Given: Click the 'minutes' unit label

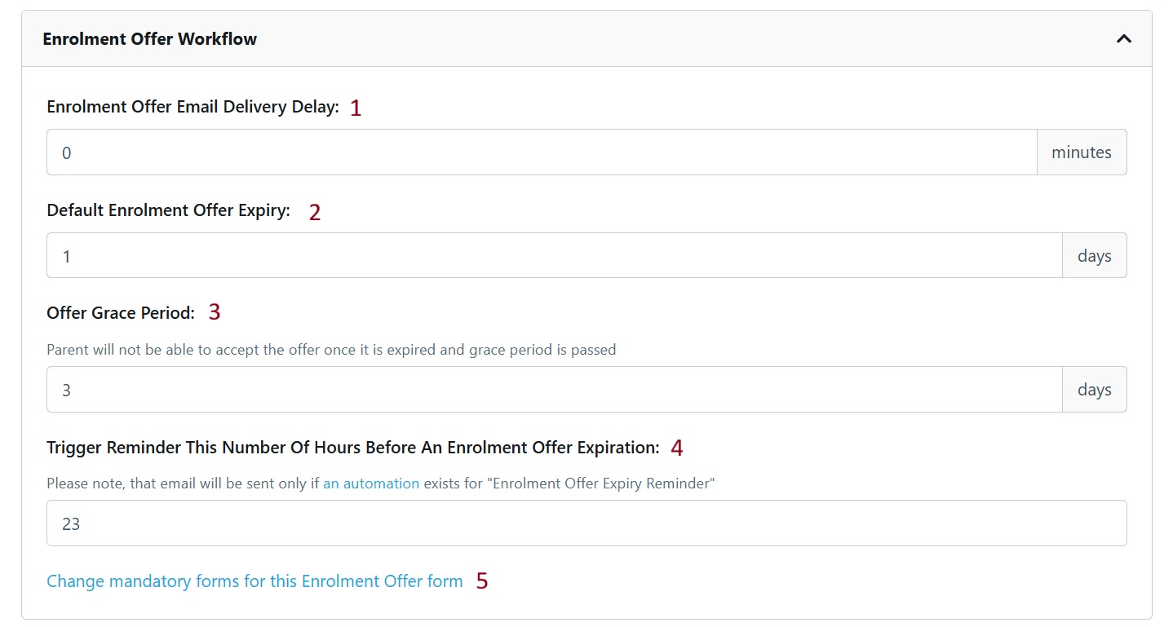Looking at the screenshot, I should pos(1082,152).
